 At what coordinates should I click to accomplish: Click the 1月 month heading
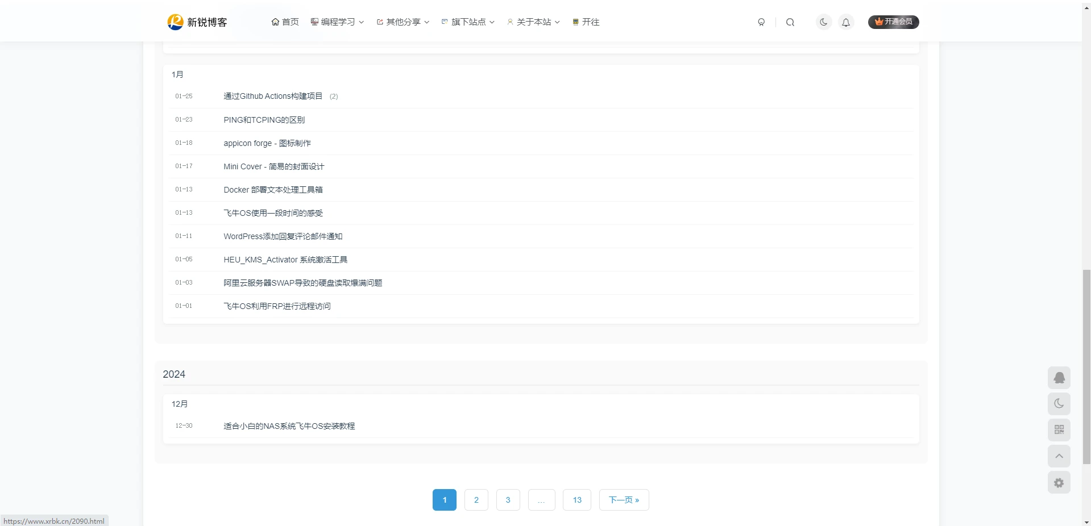[x=177, y=74]
